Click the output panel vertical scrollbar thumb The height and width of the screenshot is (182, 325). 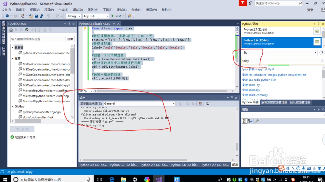click(237, 147)
